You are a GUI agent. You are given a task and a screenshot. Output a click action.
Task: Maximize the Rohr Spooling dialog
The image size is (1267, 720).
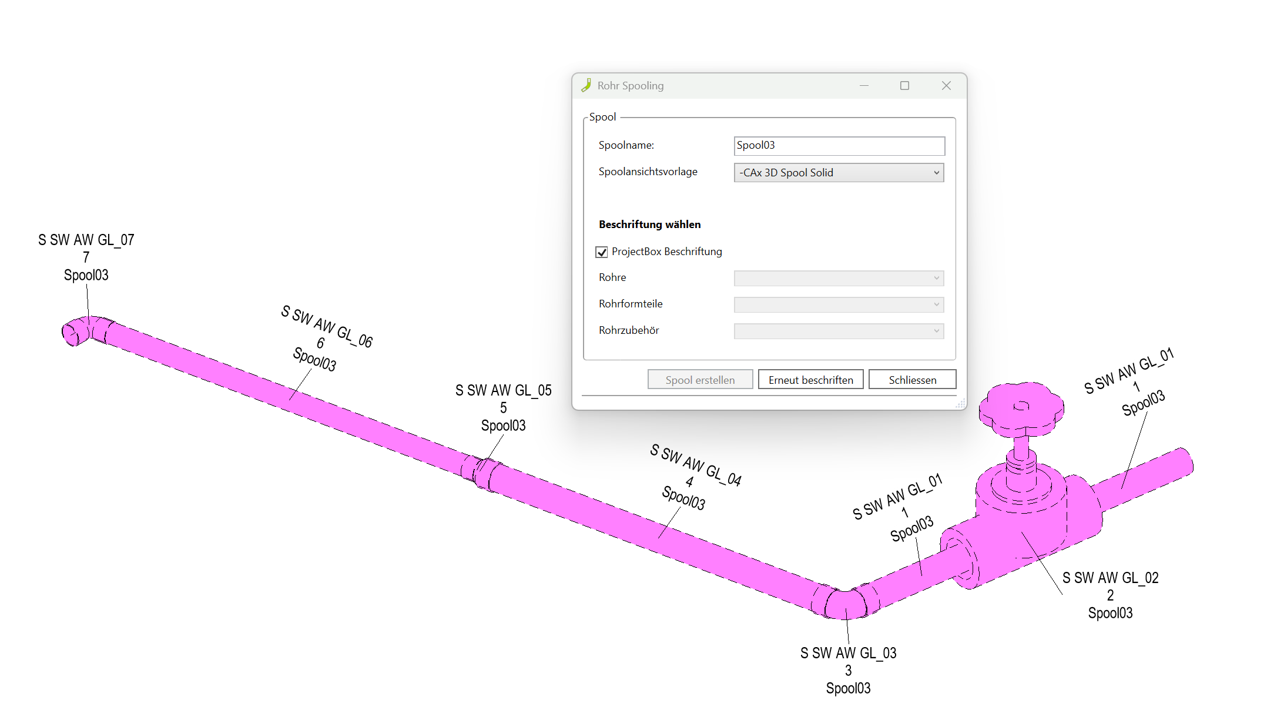point(904,86)
